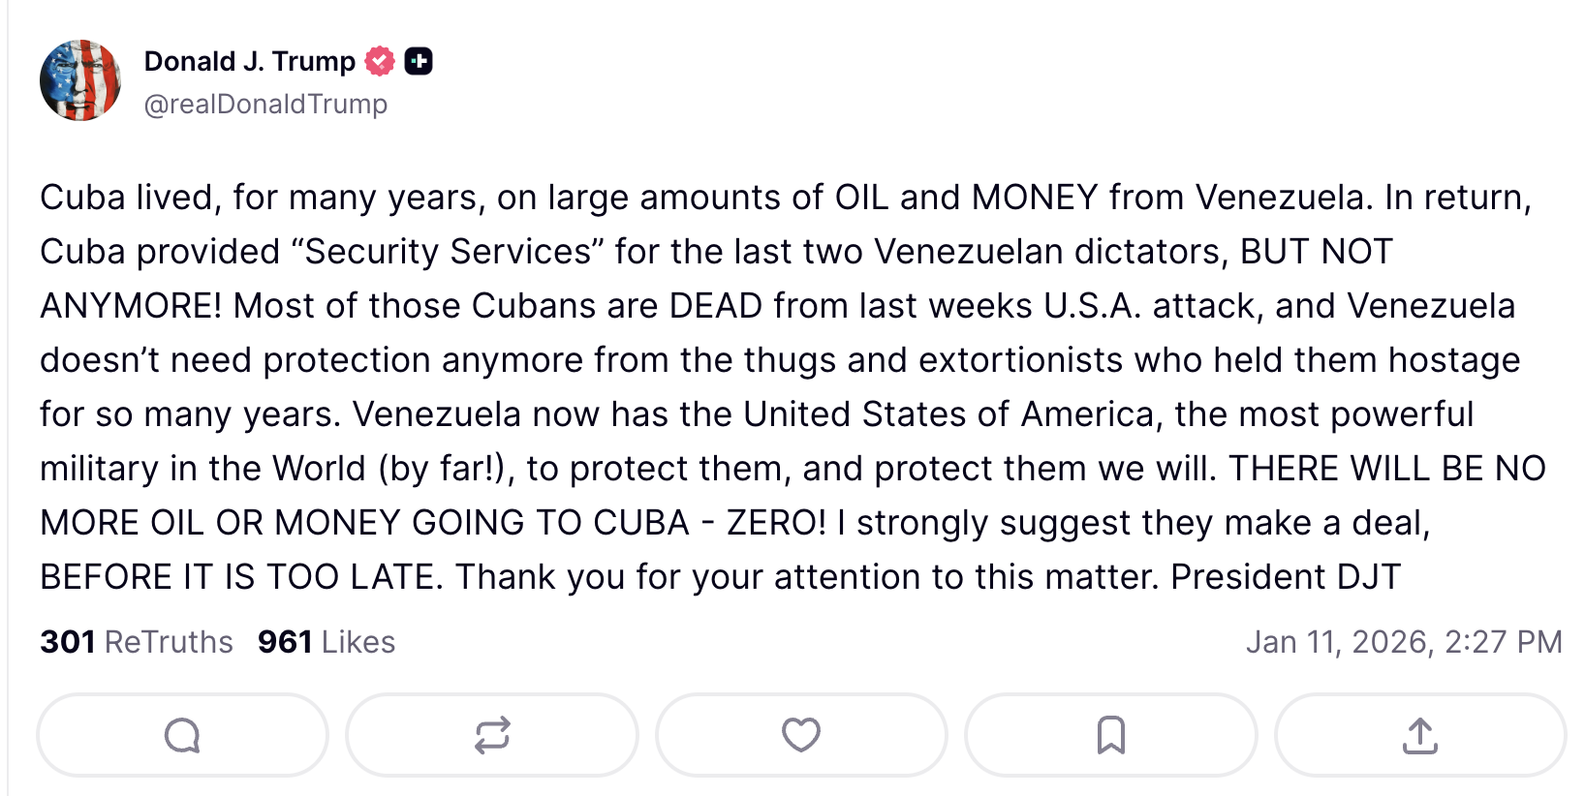The image size is (1585, 796).
Task: Click the 961 likes number
Action: pyautogui.click(x=285, y=642)
